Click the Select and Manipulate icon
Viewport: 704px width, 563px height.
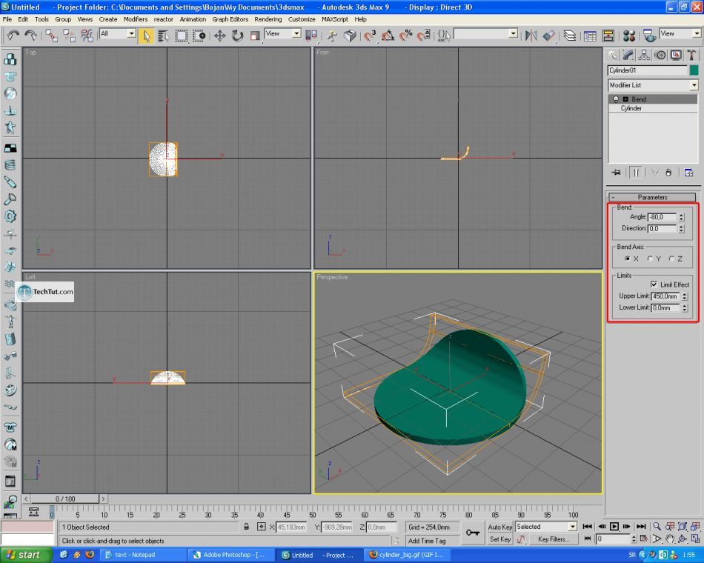[332, 36]
